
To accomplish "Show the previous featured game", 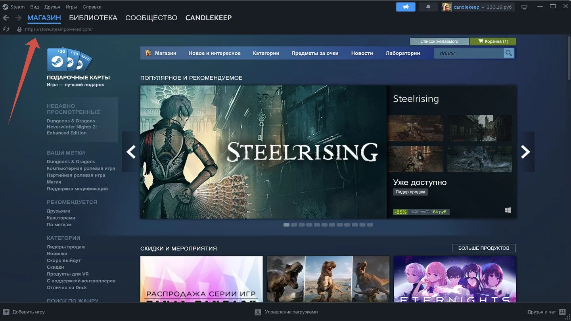I will tap(131, 152).
